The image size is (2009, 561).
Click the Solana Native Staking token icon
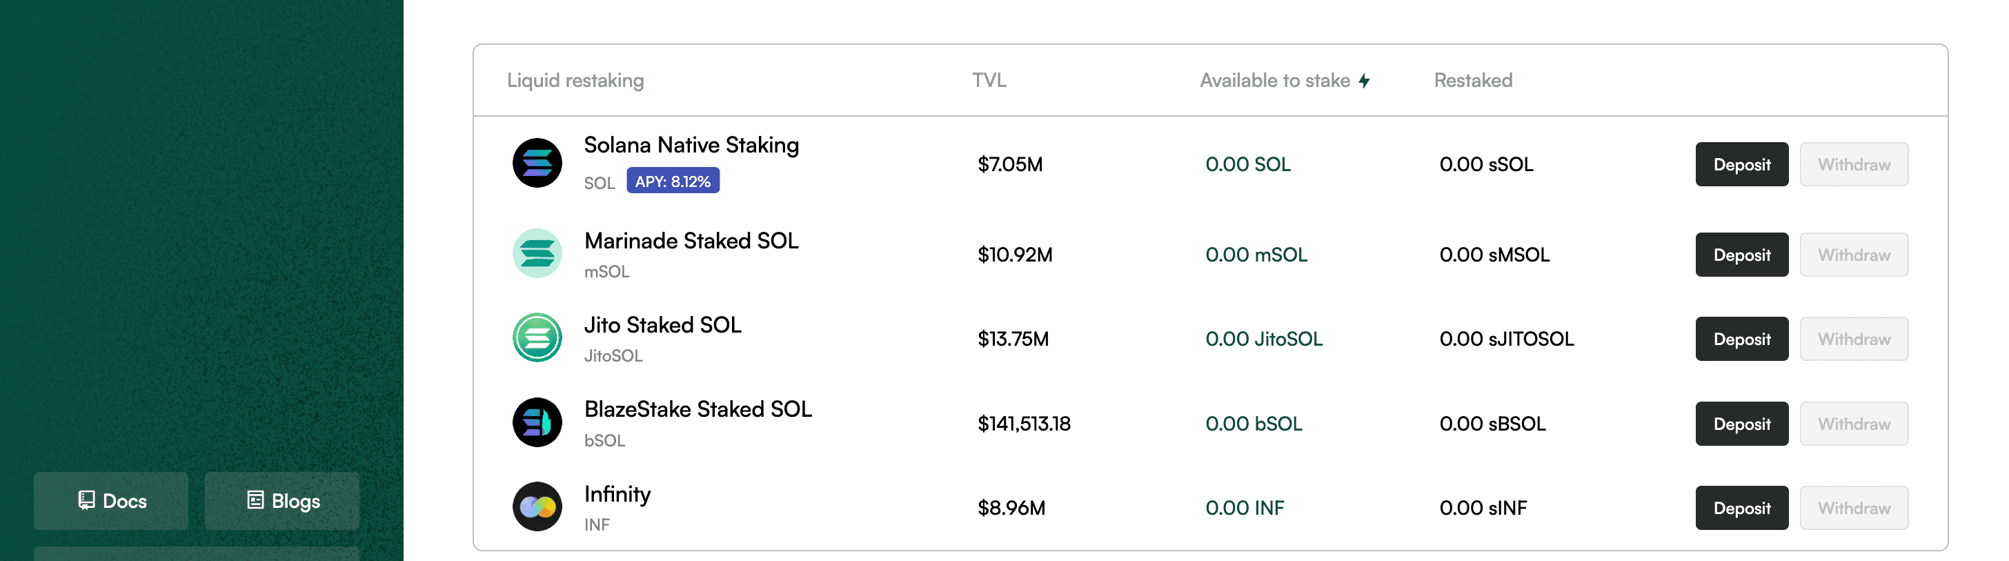pyautogui.click(x=537, y=163)
